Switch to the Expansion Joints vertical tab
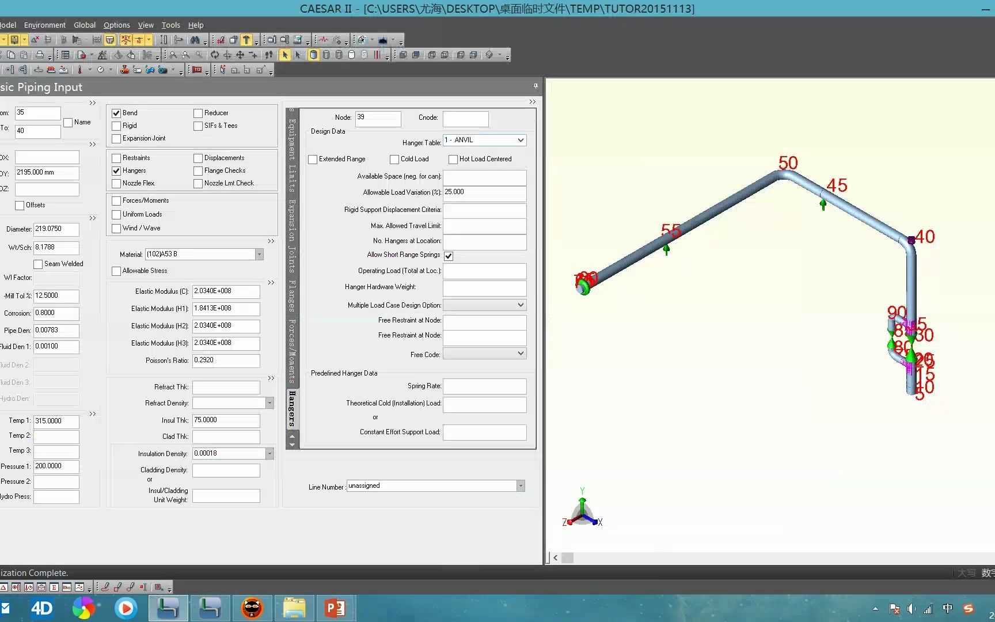The height and width of the screenshot is (622, 995). pyautogui.click(x=292, y=236)
